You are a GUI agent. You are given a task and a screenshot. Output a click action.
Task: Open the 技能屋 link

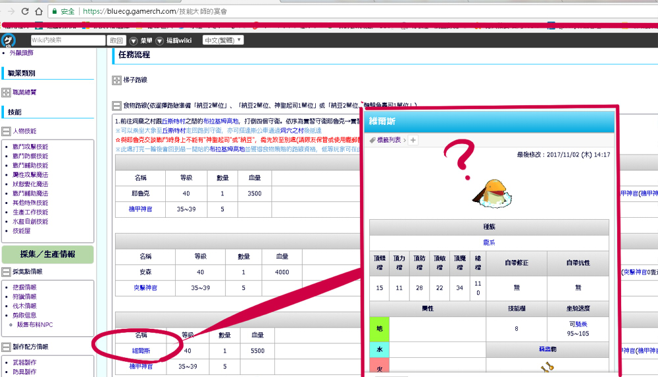tap(22, 231)
